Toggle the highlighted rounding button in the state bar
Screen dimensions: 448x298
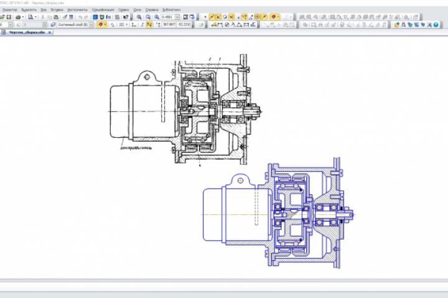pos(149,25)
